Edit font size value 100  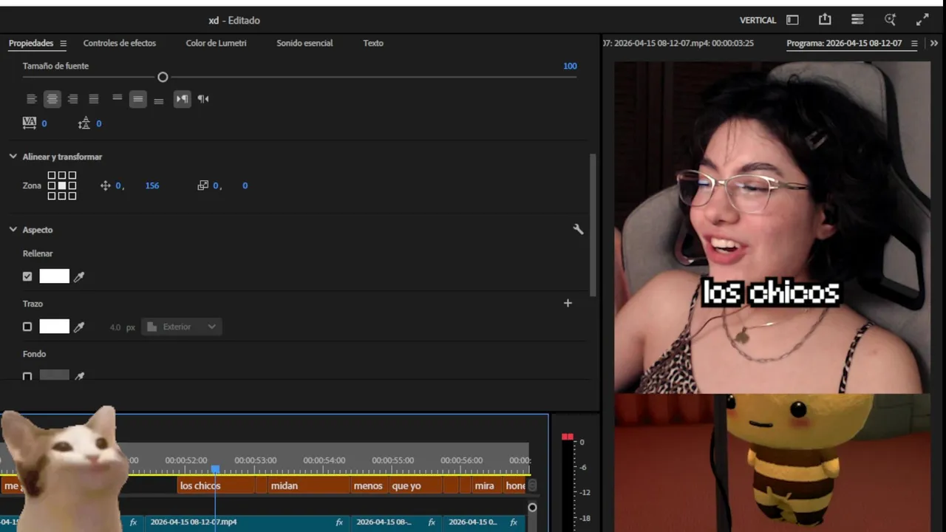570,66
